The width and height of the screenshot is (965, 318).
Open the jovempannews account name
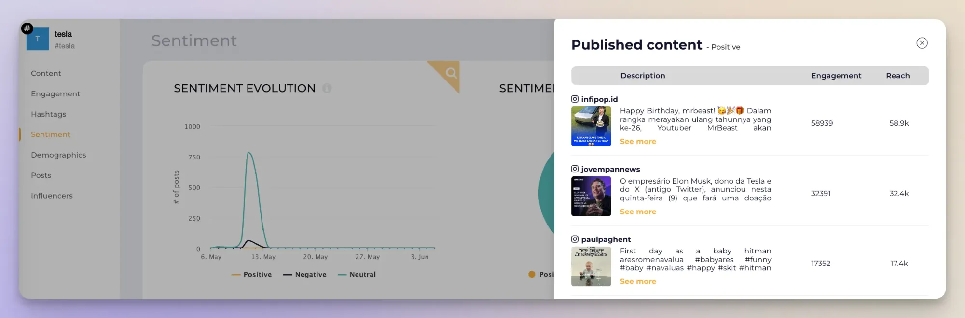coord(610,169)
